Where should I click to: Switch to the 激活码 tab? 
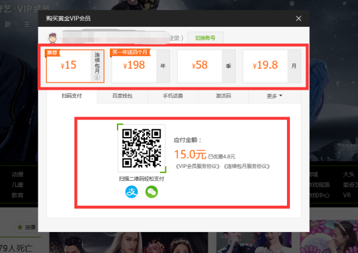click(x=223, y=96)
